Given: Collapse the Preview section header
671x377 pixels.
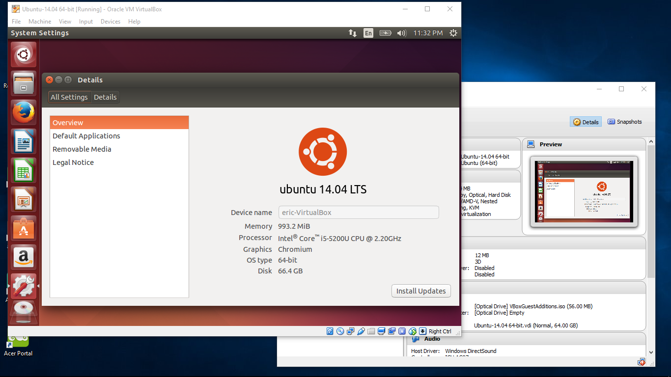Looking at the screenshot, I should [584, 144].
